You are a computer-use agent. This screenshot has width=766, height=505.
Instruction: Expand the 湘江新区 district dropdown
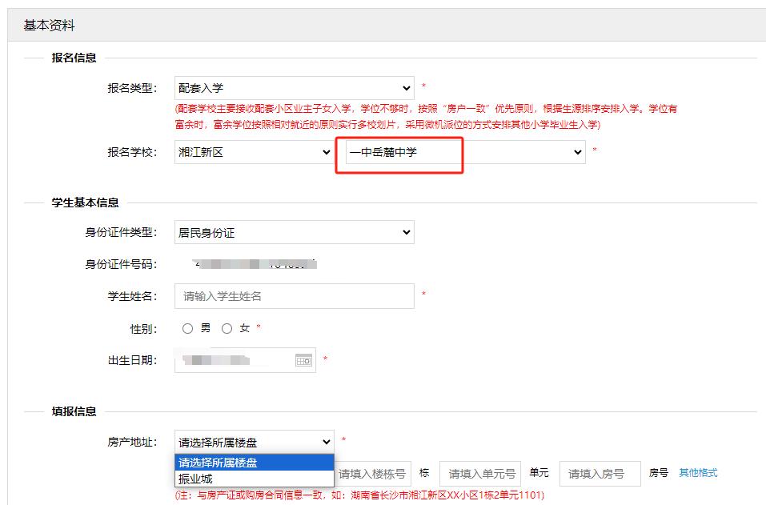[254, 152]
